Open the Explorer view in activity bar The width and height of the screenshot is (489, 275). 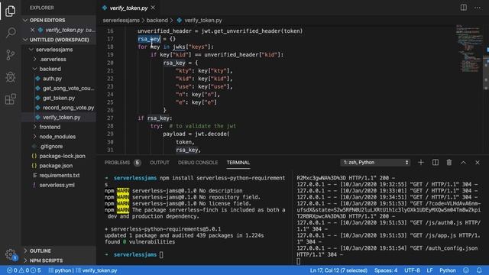(10, 11)
